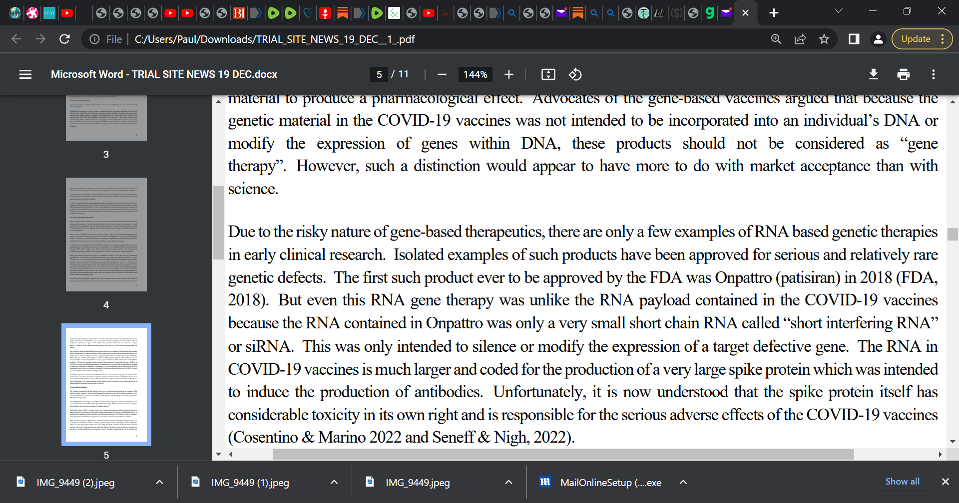Expand options for IMG_9449 (2).jpeg download

pos(159,482)
